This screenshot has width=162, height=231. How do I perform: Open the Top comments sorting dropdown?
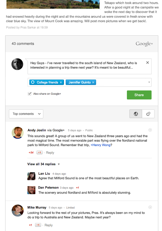tap(26, 114)
